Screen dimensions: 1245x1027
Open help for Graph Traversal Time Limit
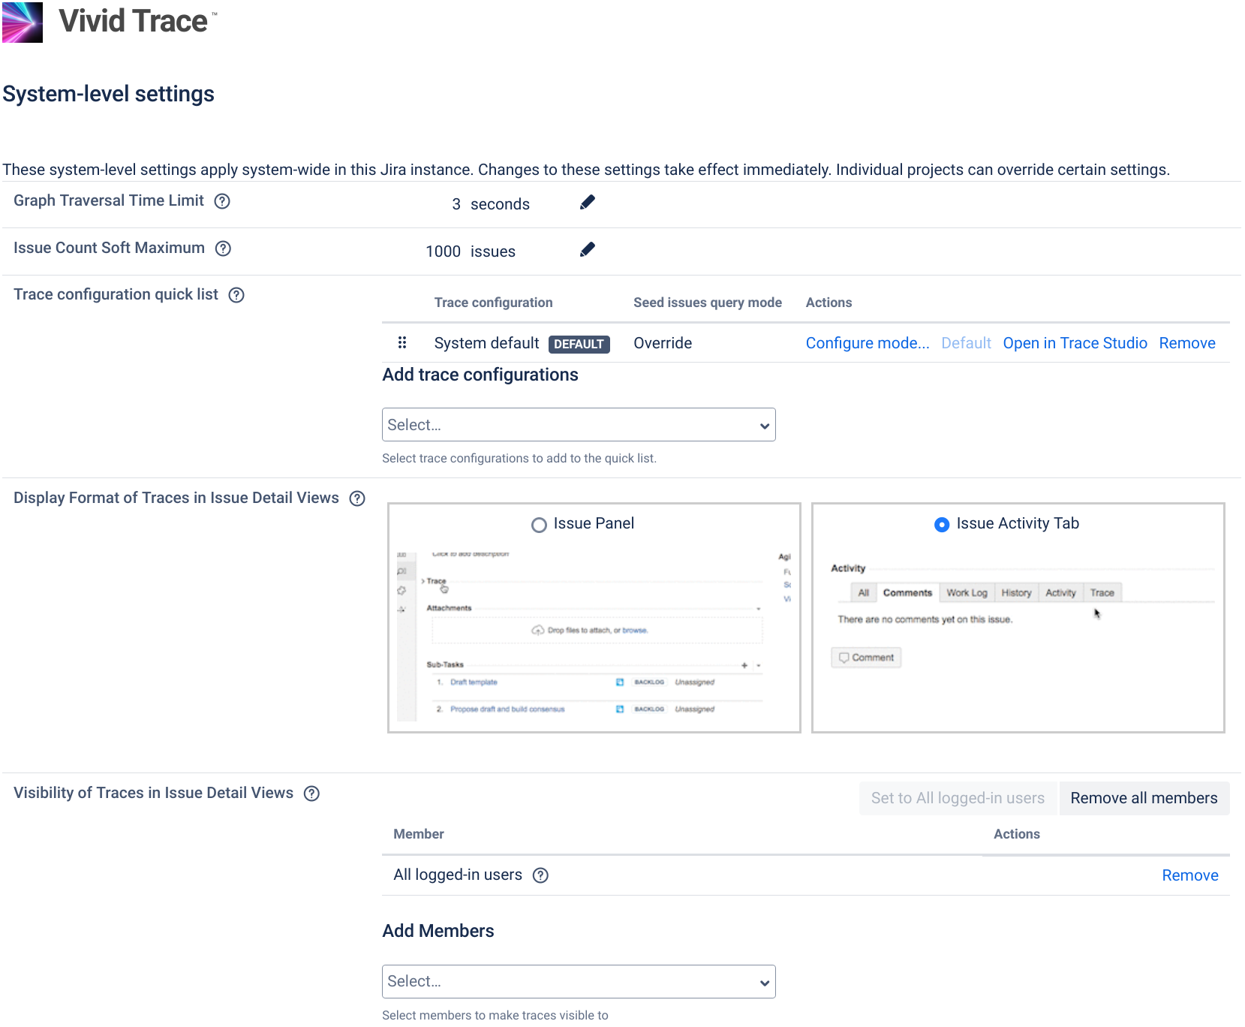[x=222, y=201]
